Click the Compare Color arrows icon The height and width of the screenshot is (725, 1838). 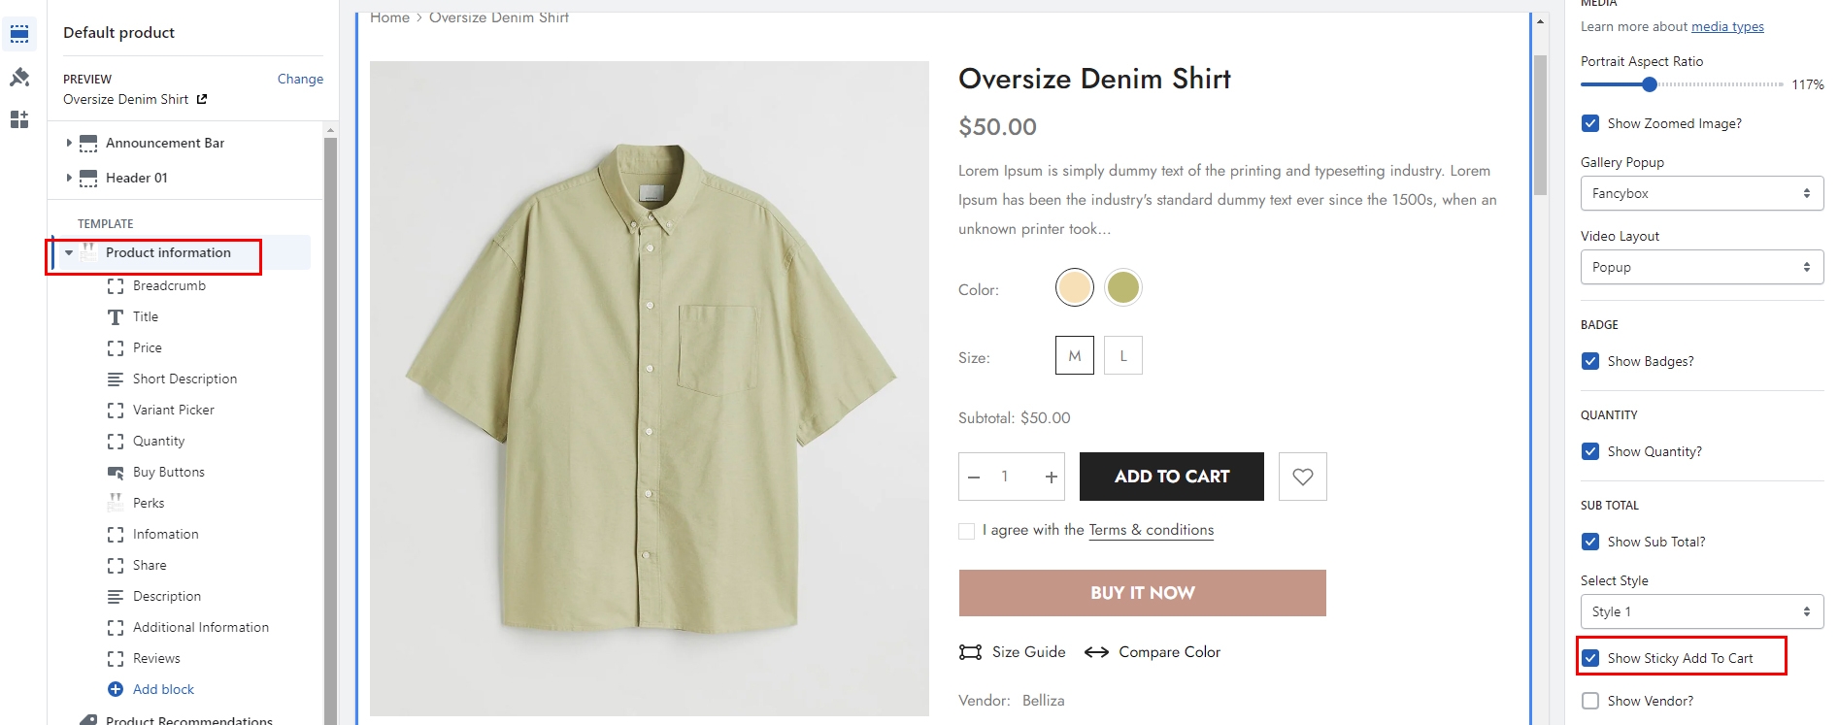click(1096, 652)
